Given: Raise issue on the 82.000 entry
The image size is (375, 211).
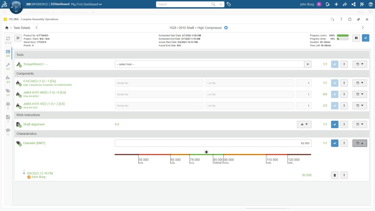Looking at the screenshot, I should 344,175.
